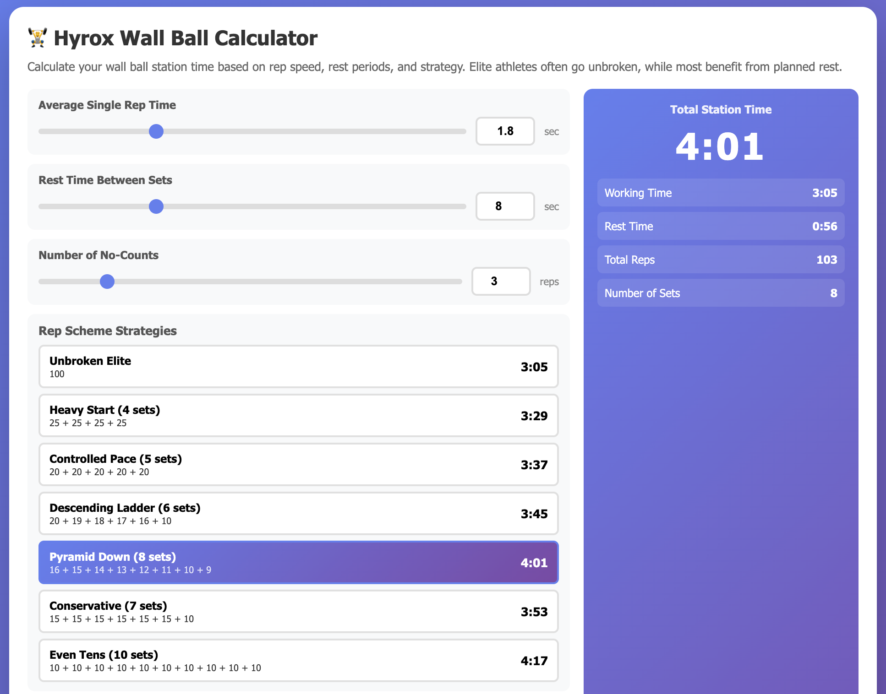Click the rest time input showing 8
Viewport: 886px width, 694px height.
(x=505, y=206)
